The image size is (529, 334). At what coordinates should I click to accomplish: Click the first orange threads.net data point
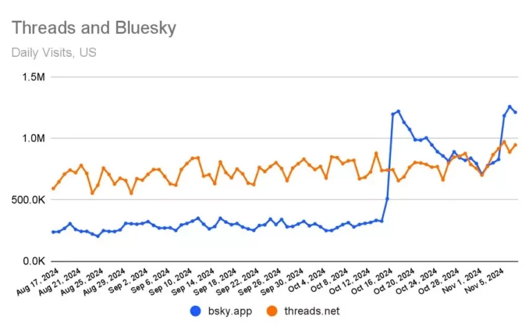point(53,188)
